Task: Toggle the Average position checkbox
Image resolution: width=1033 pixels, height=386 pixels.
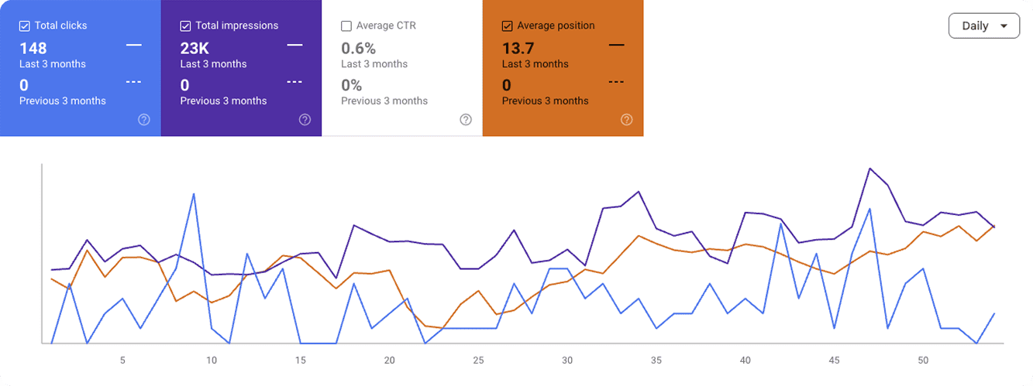Action: [x=508, y=26]
